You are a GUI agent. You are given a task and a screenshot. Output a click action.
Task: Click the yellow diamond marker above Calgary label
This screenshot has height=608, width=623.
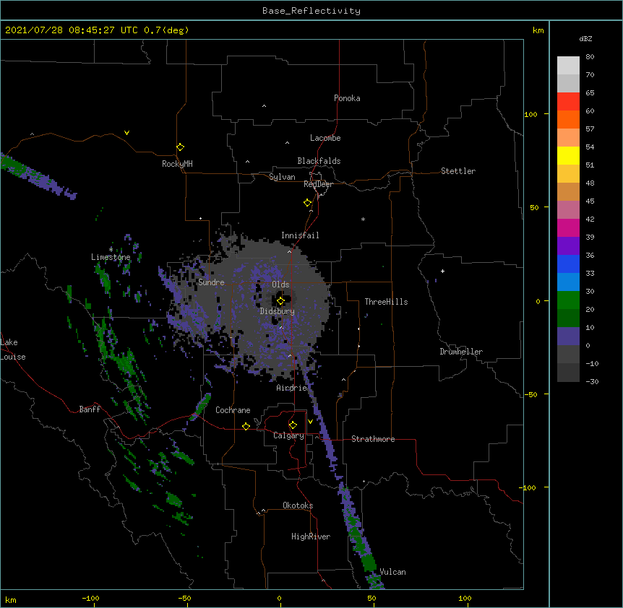(x=293, y=425)
